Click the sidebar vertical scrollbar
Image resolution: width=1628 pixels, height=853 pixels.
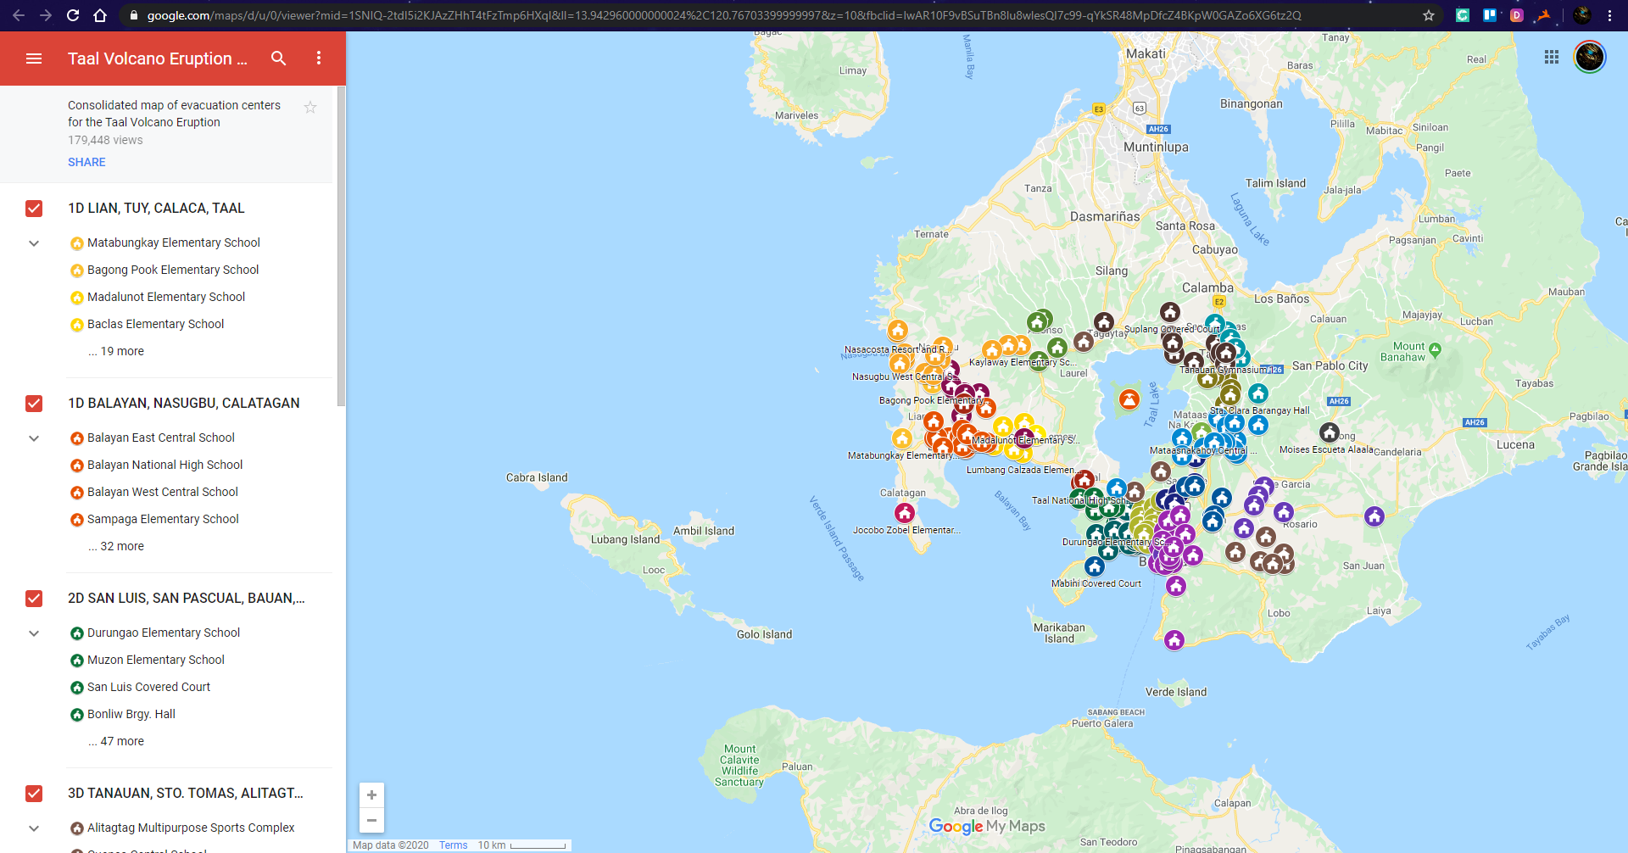coord(341,254)
